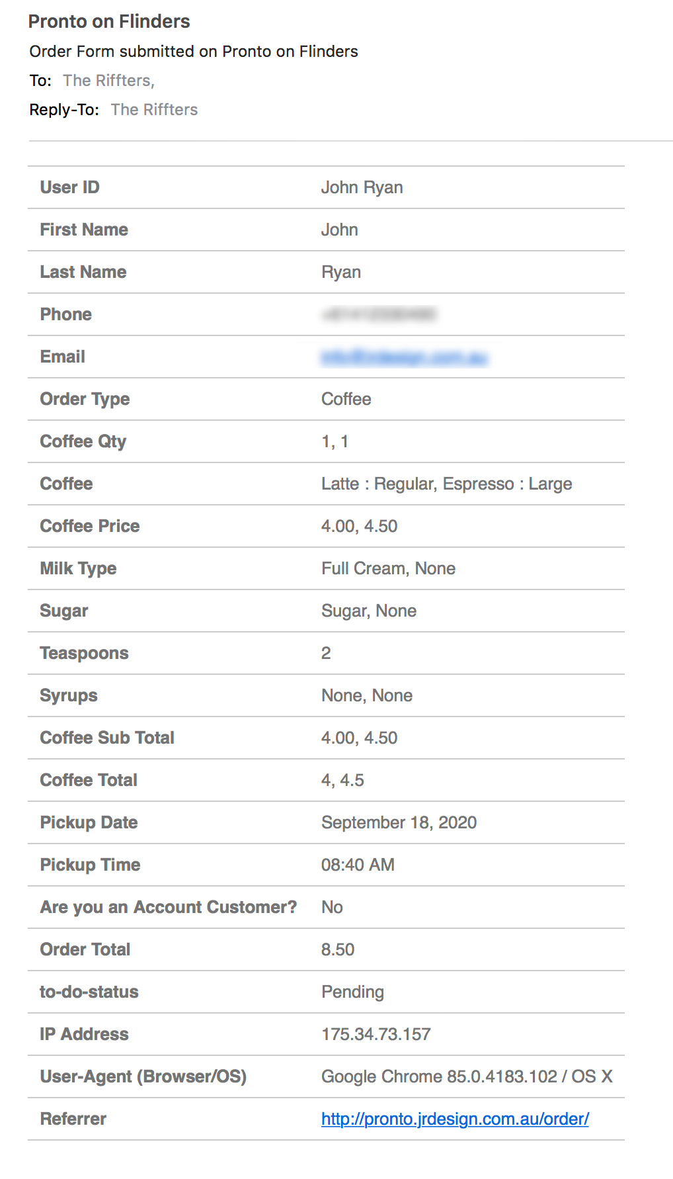Click the Teaspoons value 2

click(x=326, y=654)
